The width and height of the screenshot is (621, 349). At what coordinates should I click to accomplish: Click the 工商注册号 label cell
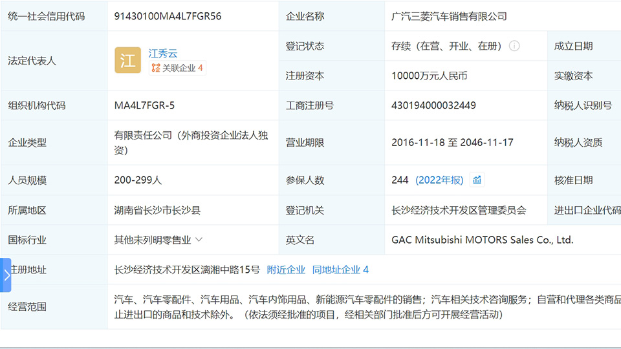[x=332, y=105]
